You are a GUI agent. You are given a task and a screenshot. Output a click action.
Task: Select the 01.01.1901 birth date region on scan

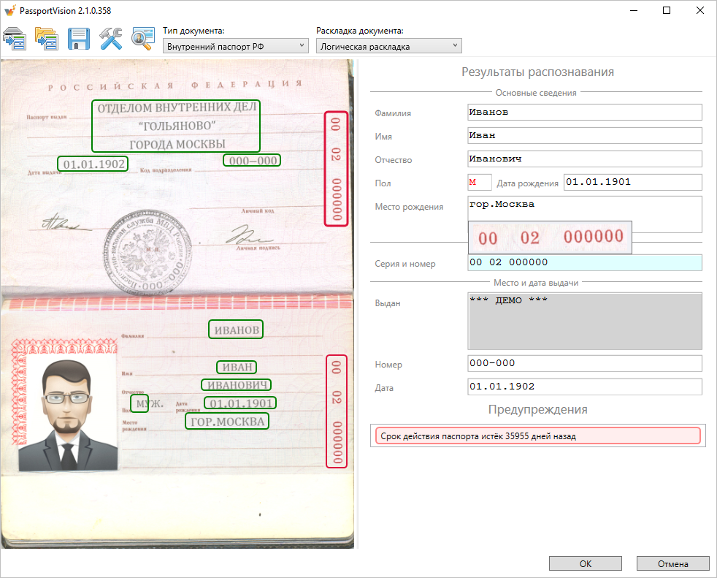pos(240,403)
